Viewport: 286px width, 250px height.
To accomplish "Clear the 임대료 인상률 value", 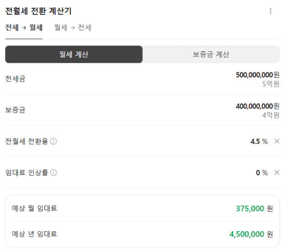I will click(x=276, y=173).
